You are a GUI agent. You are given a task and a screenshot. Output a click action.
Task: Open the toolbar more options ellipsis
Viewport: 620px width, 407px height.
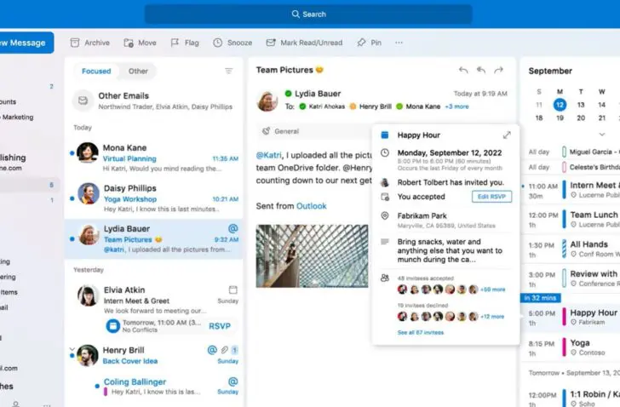tap(399, 43)
